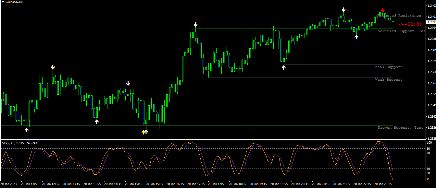436x188 pixels.
Task: Click price level 1.2368 on the axis
Action: (x=431, y=72)
